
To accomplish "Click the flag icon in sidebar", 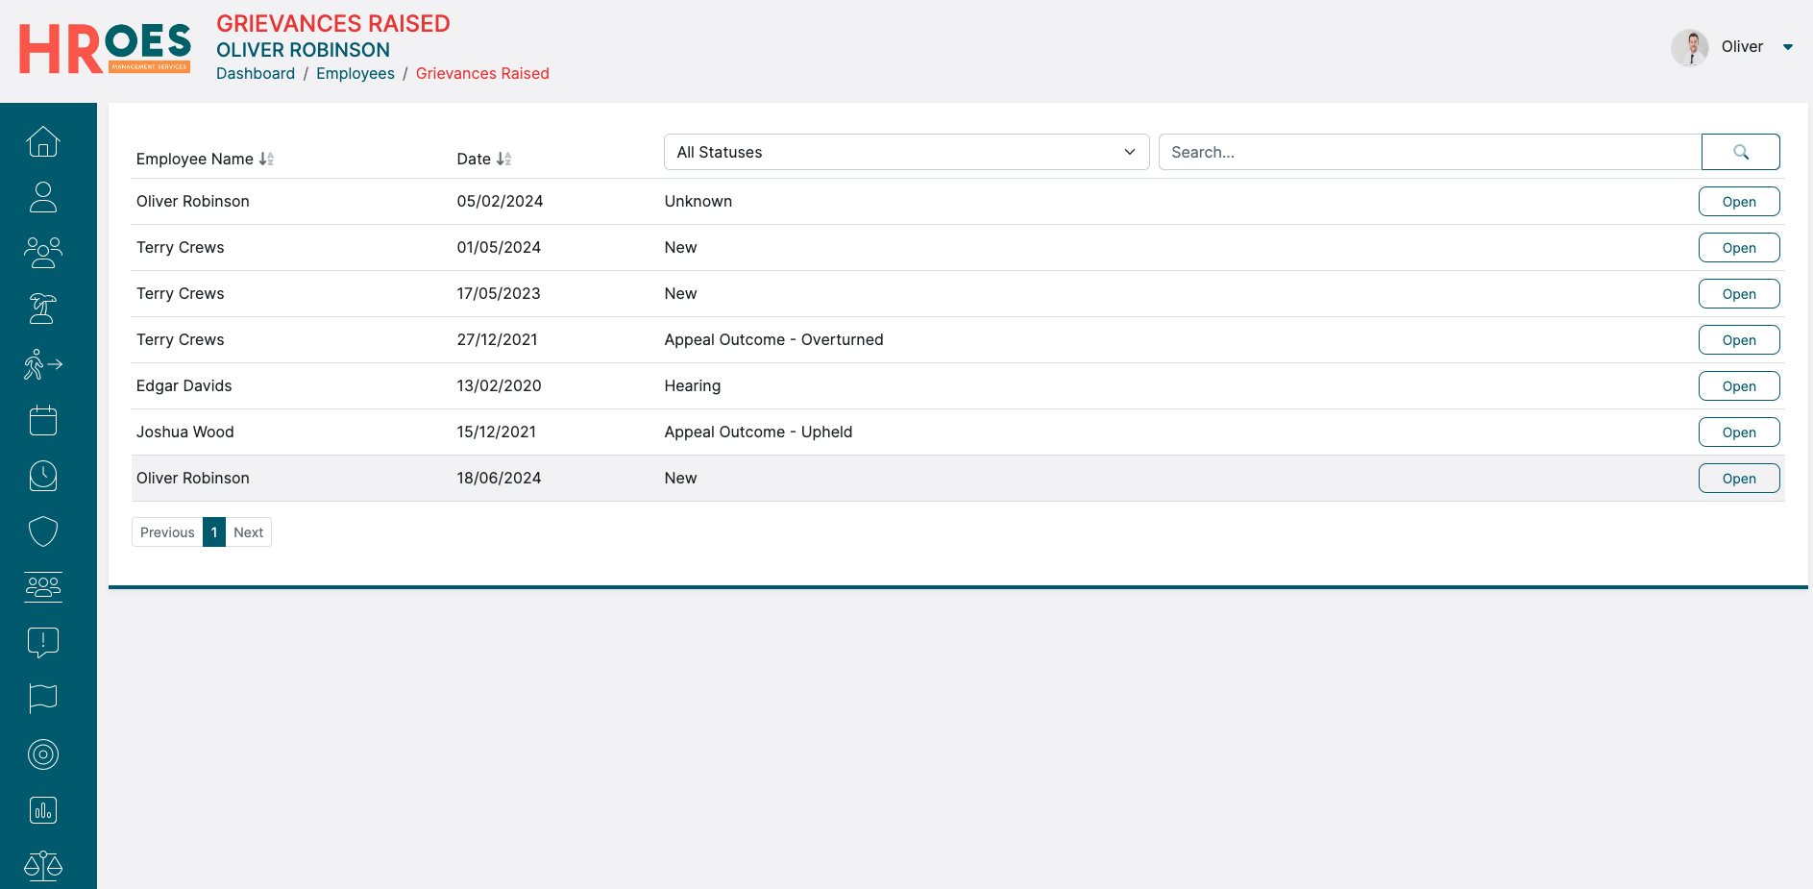I will [x=43, y=699].
